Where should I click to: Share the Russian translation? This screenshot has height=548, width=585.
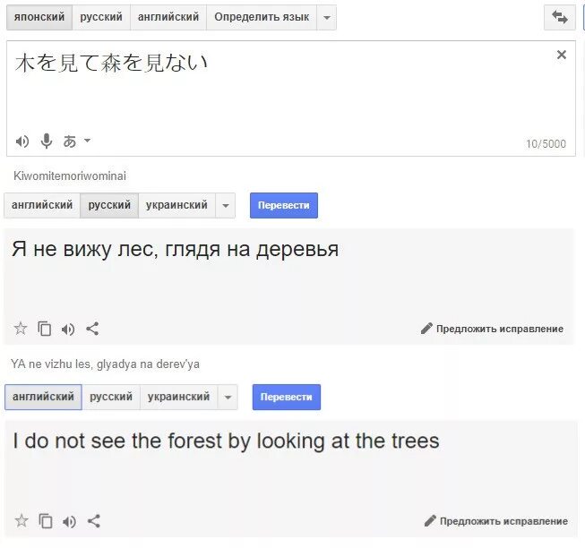92,329
